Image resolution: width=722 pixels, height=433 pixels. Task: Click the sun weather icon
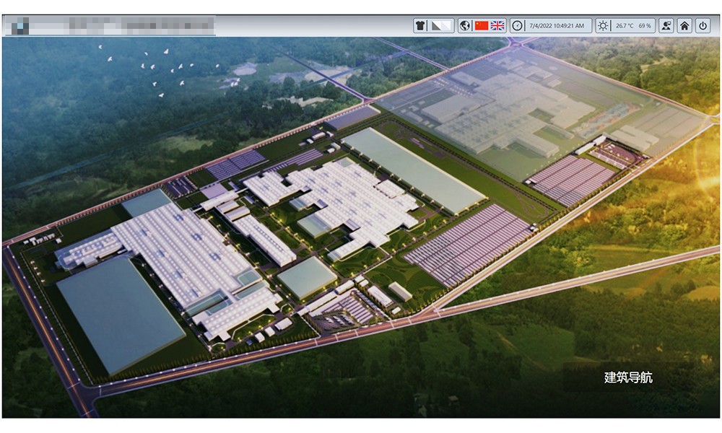(x=603, y=26)
